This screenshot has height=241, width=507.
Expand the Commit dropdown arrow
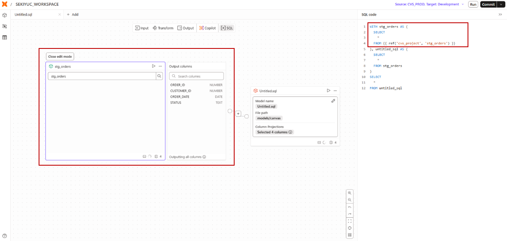500,4
